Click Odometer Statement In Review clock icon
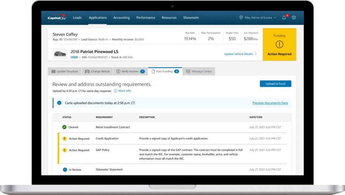Viewport: 345px width, 195px height. [x=65, y=170]
